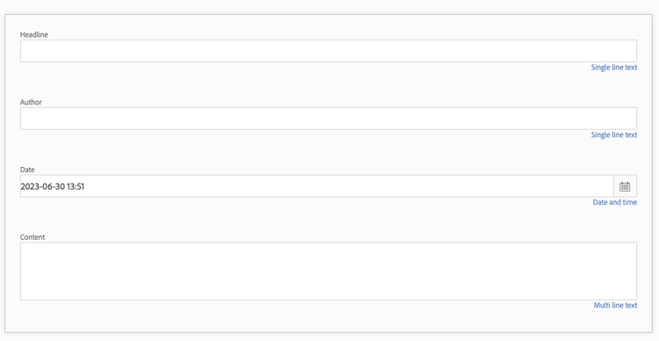Image resolution: width=659 pixels, height=341 pixels.
Task: Click inside the Date input box
Action: [x=317, y=185]
